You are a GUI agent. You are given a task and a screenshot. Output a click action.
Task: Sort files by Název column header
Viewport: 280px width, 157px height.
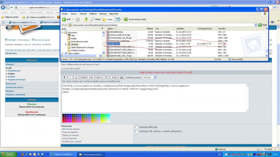110,28
